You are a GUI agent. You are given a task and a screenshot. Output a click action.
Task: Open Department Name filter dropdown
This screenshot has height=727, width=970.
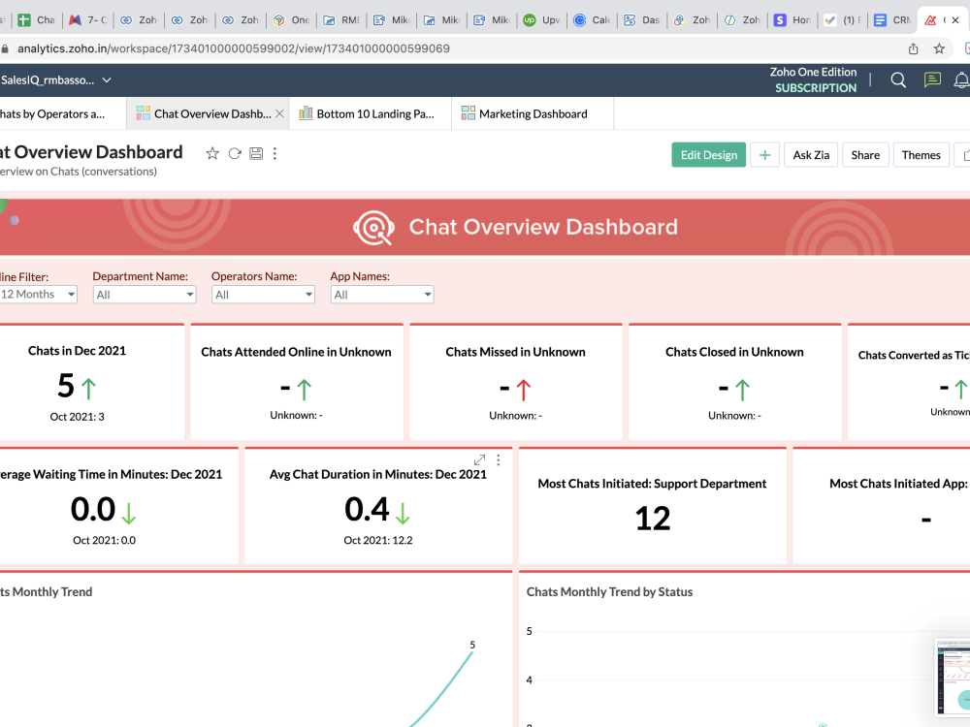[145, 295]
